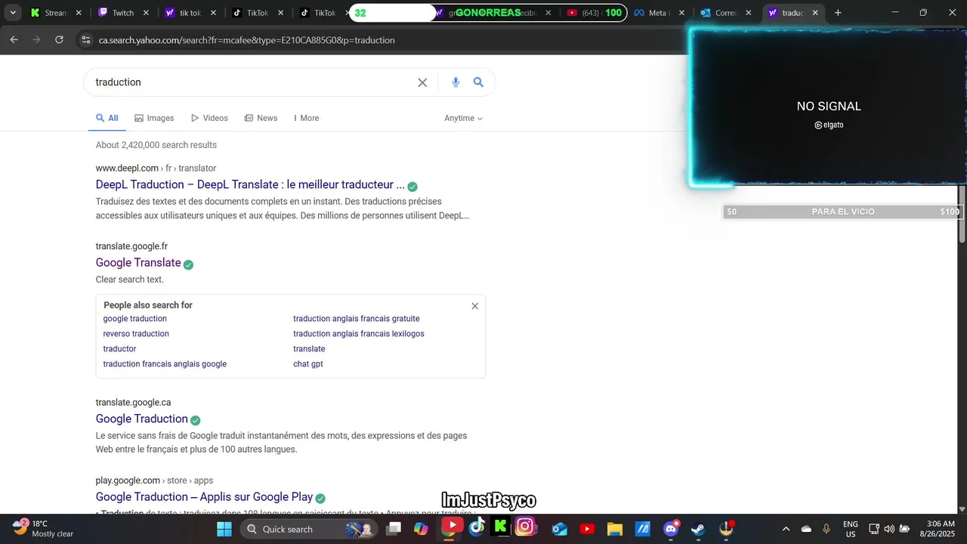Open the ENG US language switcher
Screen dimensions: 967x544
coord(850,529)
